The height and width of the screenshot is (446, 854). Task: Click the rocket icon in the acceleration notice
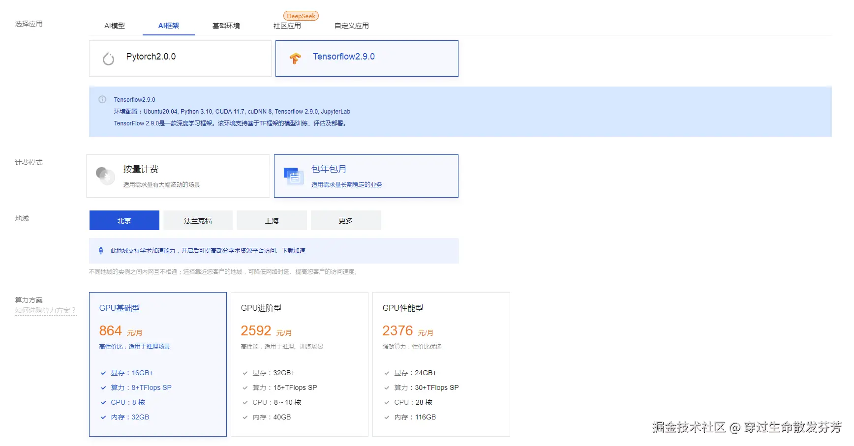pyautogui.click(x=100, y=250)
